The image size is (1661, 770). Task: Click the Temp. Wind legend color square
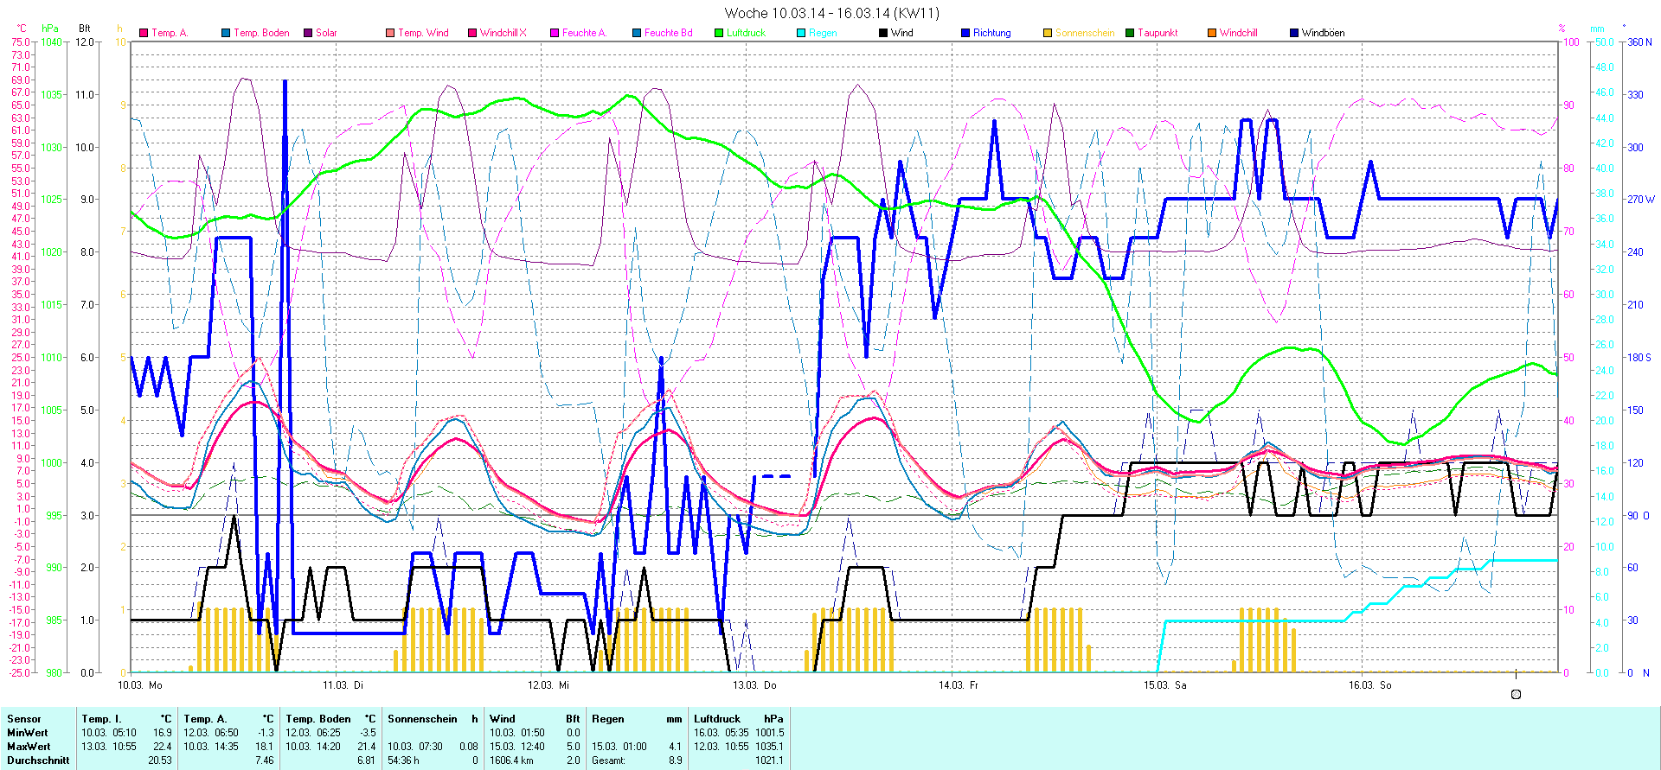point(390,33)
